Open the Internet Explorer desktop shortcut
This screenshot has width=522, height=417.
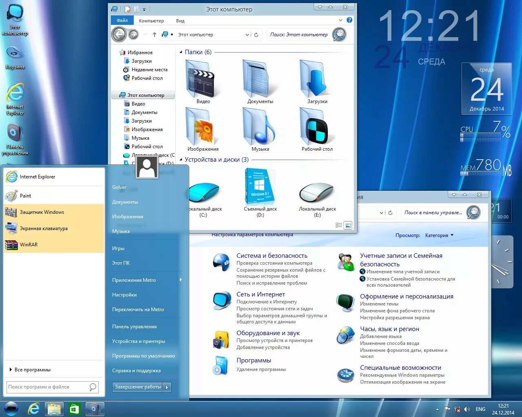(15, 99)
